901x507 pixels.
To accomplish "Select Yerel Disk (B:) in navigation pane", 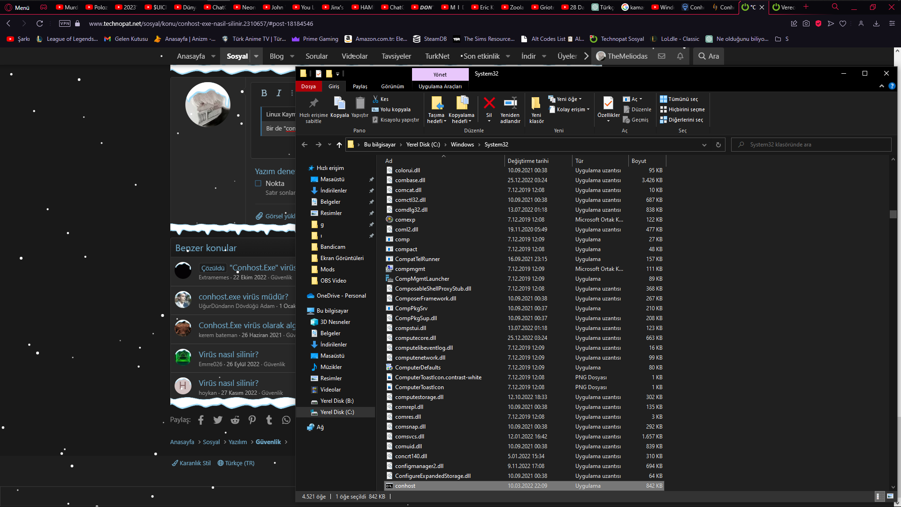I will pos(336,401).
